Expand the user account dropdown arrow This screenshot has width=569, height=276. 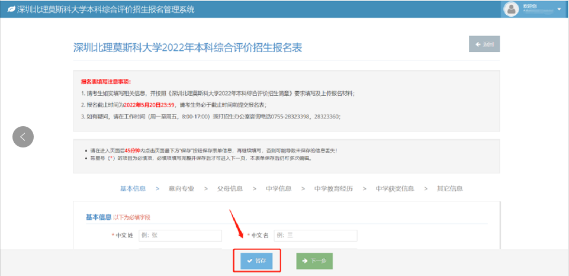559,9
